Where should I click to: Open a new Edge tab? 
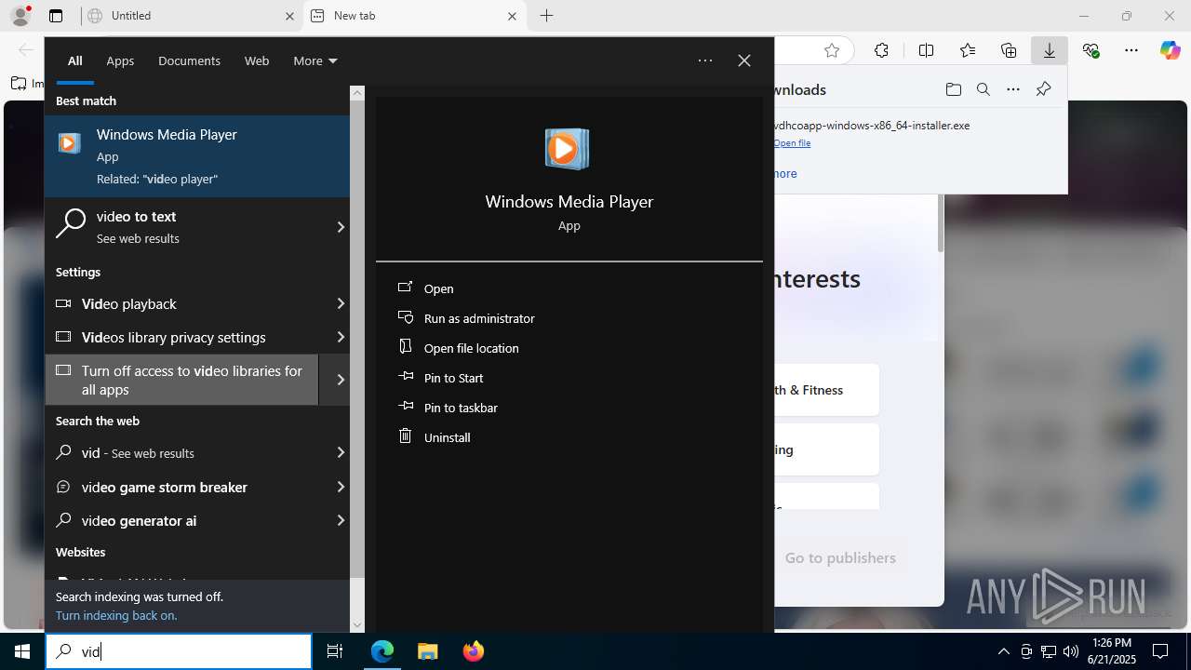click(547, 16)
